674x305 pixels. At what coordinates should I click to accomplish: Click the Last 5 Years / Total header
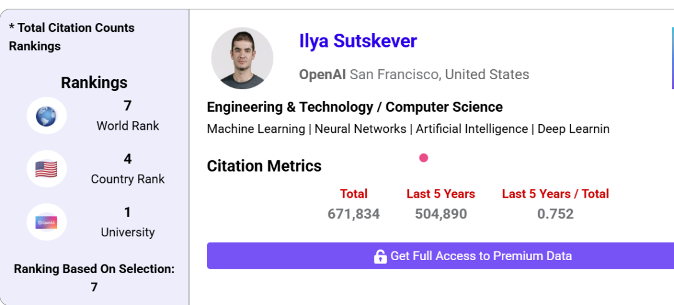tap(555, 194)
